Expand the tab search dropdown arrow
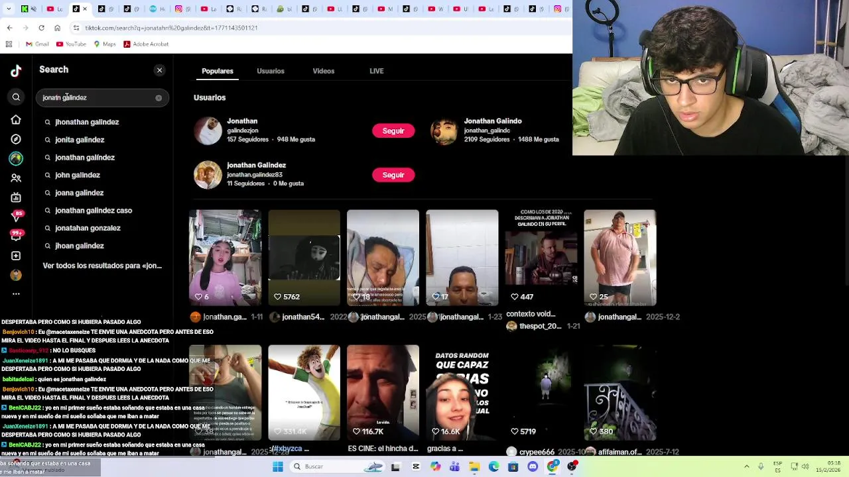 10,9
